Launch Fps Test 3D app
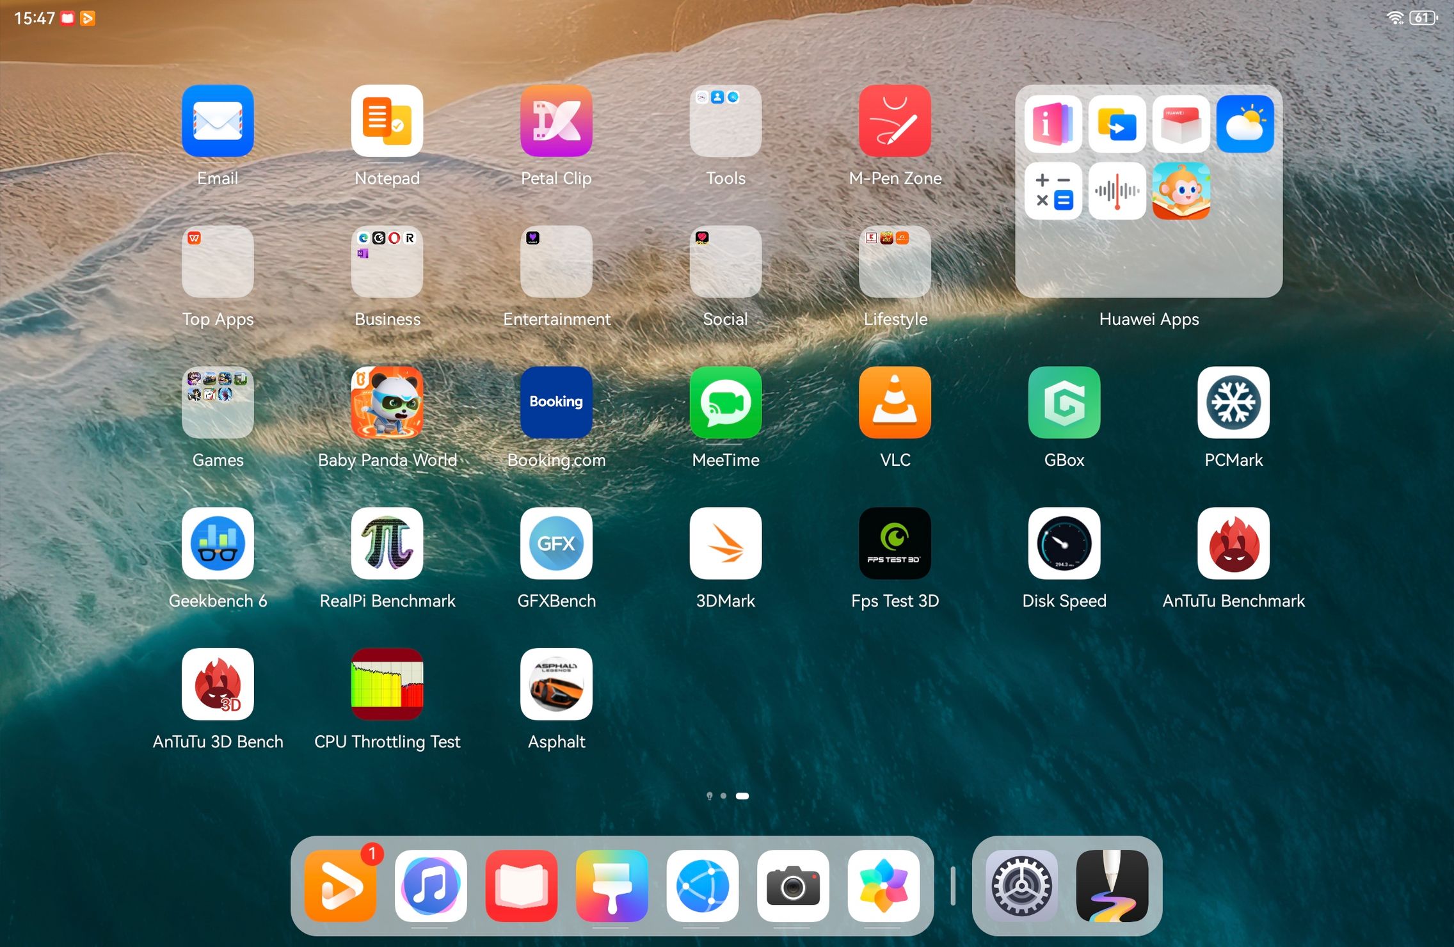This screenshot has width=1454, height=947. [x=895, y=543]
